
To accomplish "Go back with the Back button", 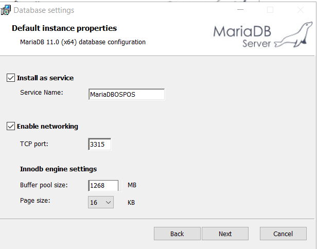I will click(x=177, y=234).
